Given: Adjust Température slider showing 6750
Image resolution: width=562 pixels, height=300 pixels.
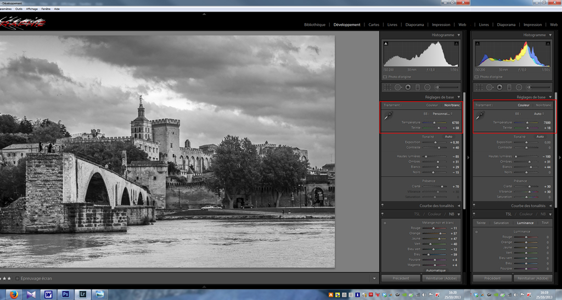Looking at the screenshot, I should 435,123.
